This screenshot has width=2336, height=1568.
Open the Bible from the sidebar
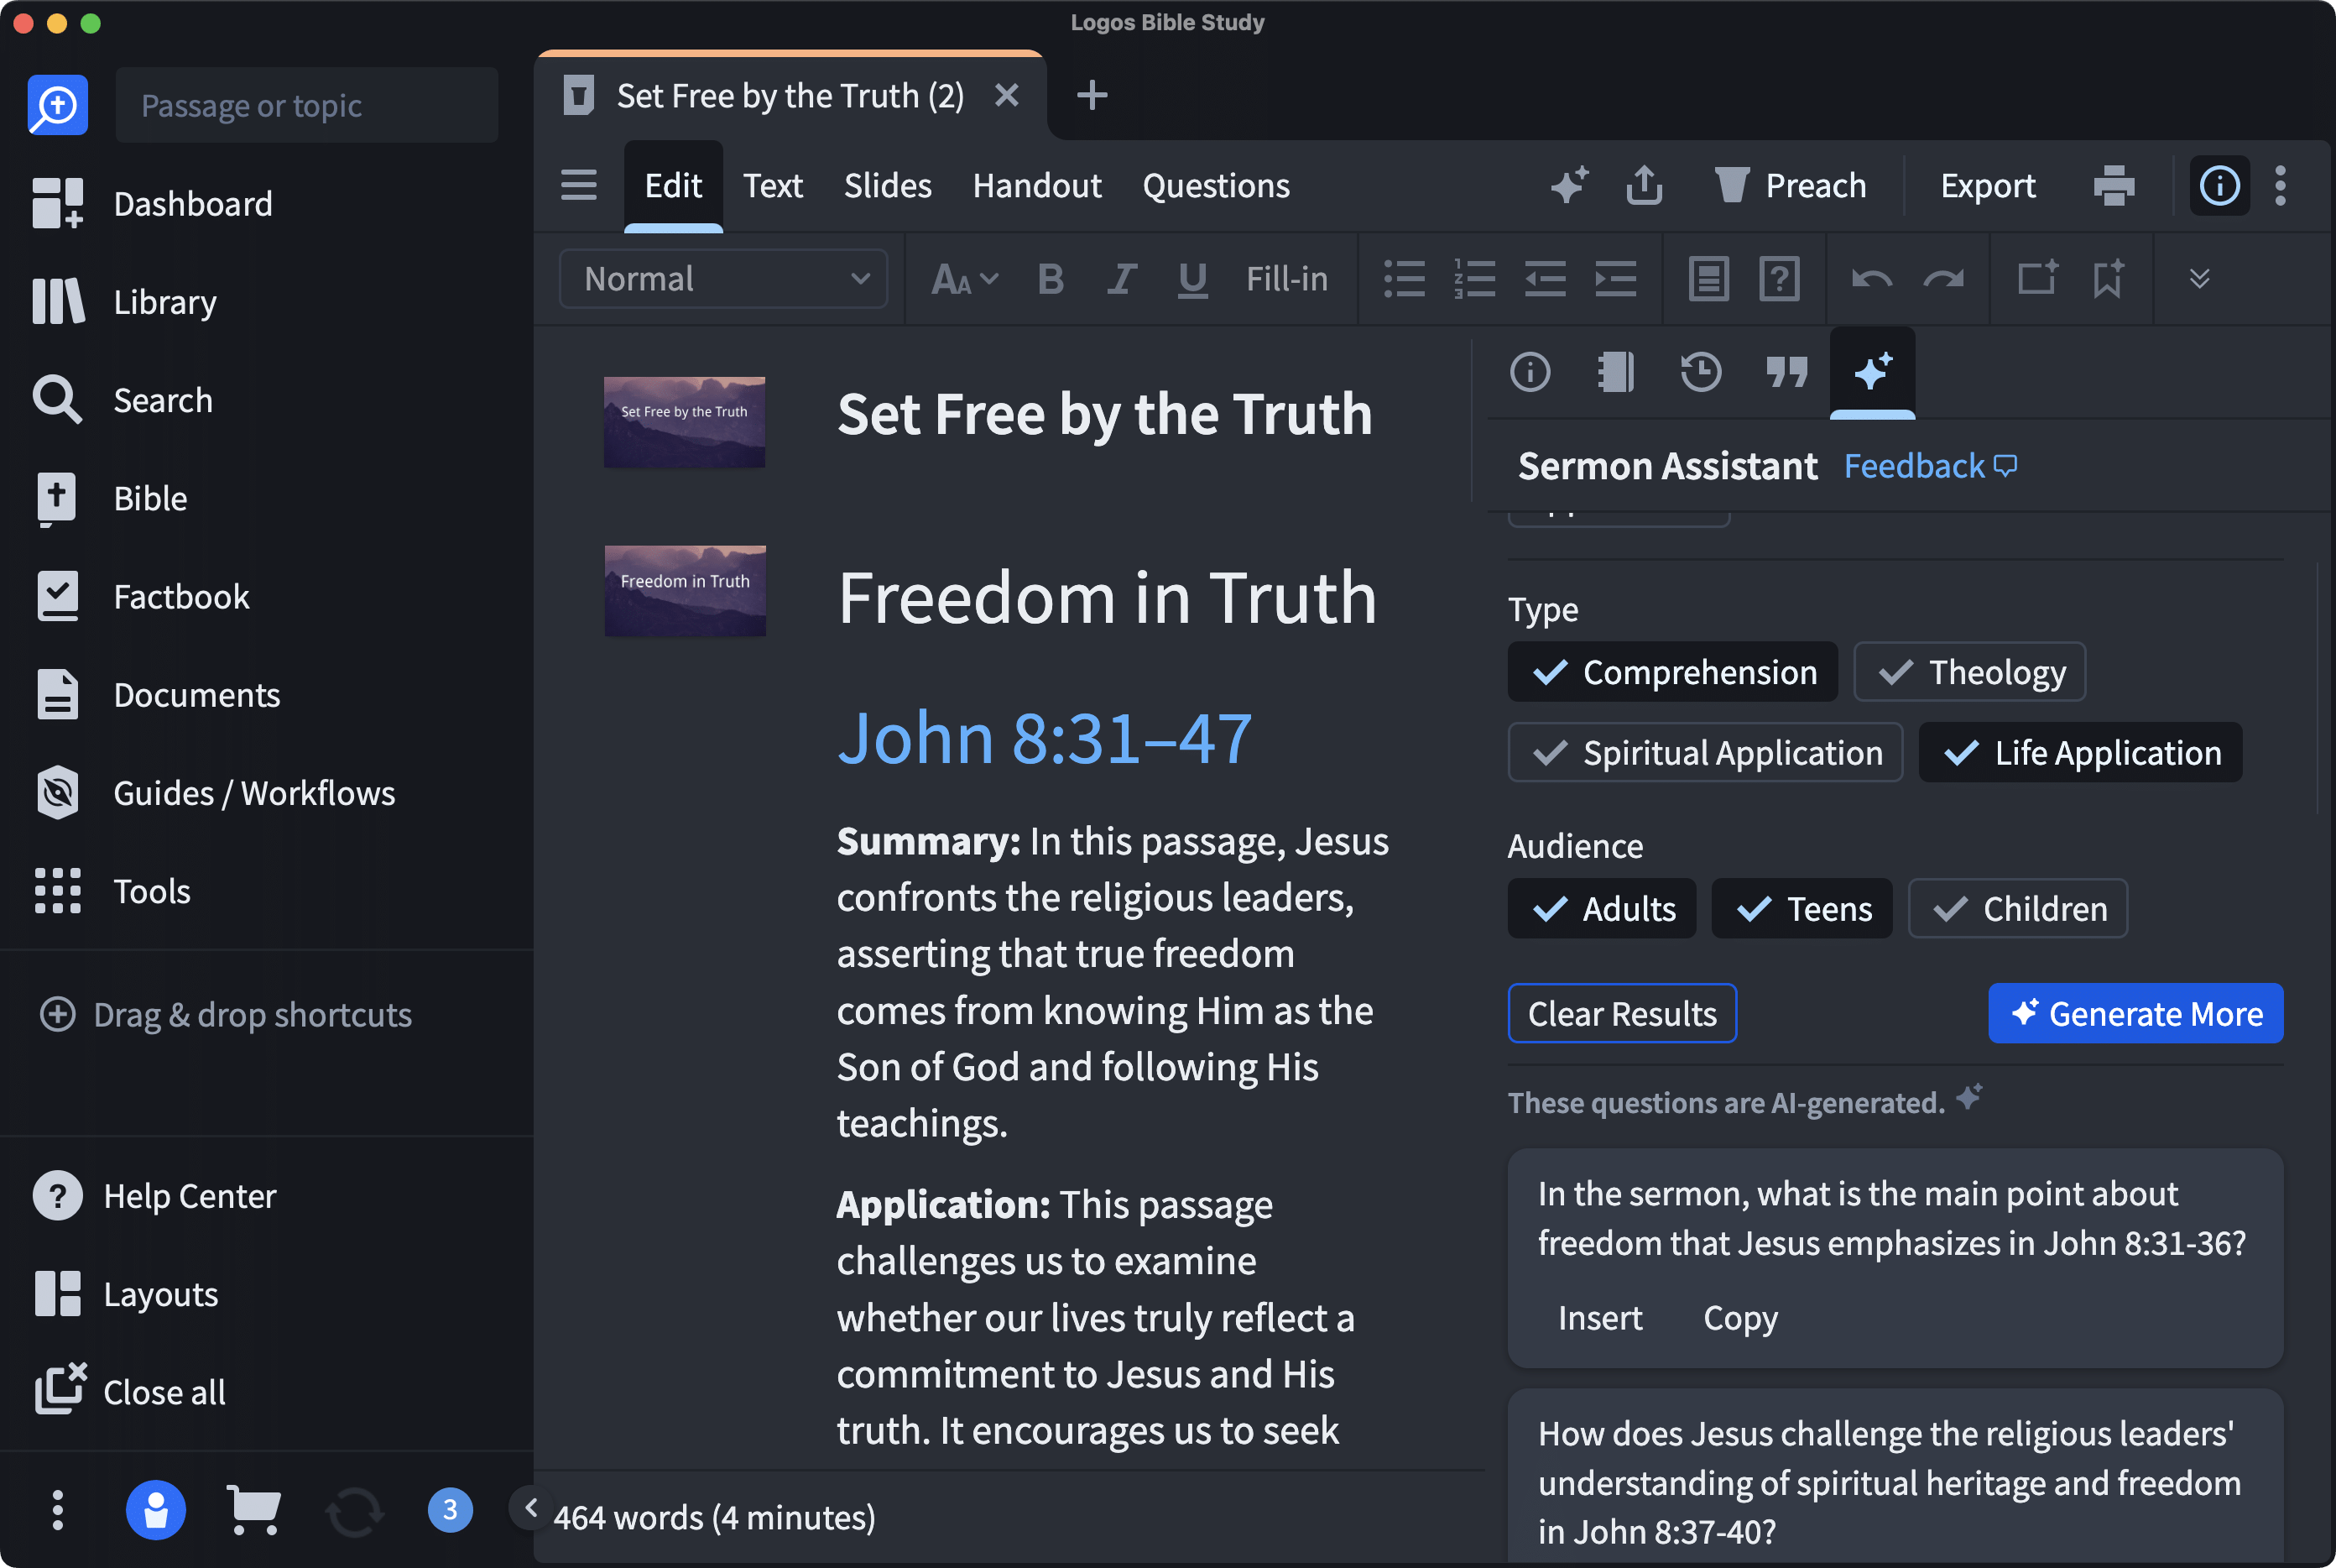click(x=110, y=498)
